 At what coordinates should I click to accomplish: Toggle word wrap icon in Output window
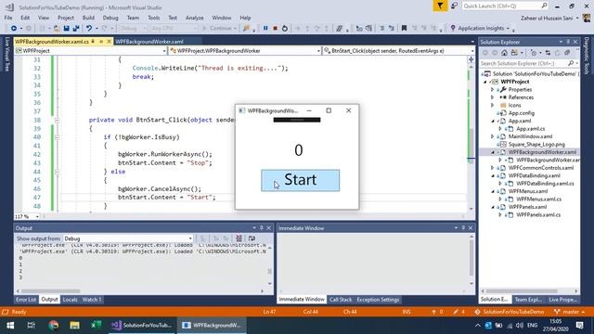click(252, 238)
